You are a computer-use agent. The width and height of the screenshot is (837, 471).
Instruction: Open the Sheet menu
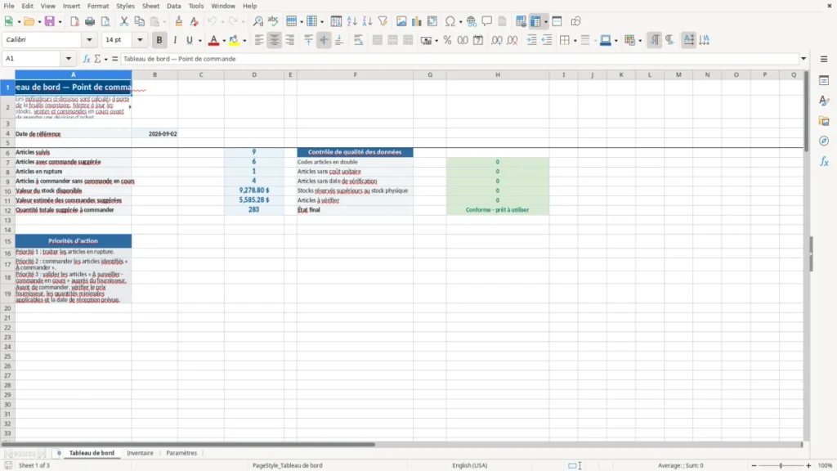[x=150, y=6]
